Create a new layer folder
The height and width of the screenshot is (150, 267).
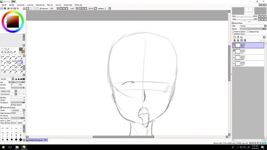click(x=241, y=37)
